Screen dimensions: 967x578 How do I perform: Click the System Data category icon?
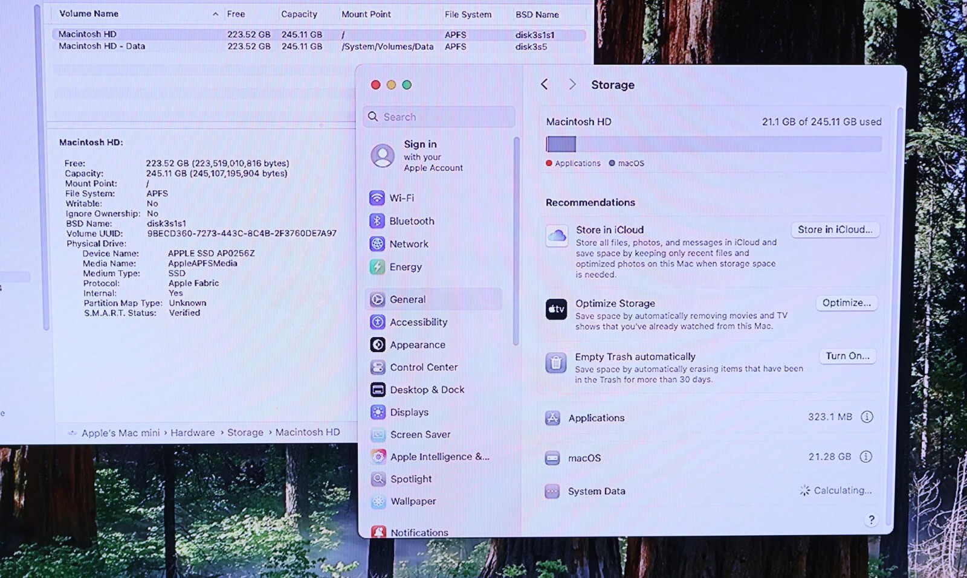coord(552,492)
